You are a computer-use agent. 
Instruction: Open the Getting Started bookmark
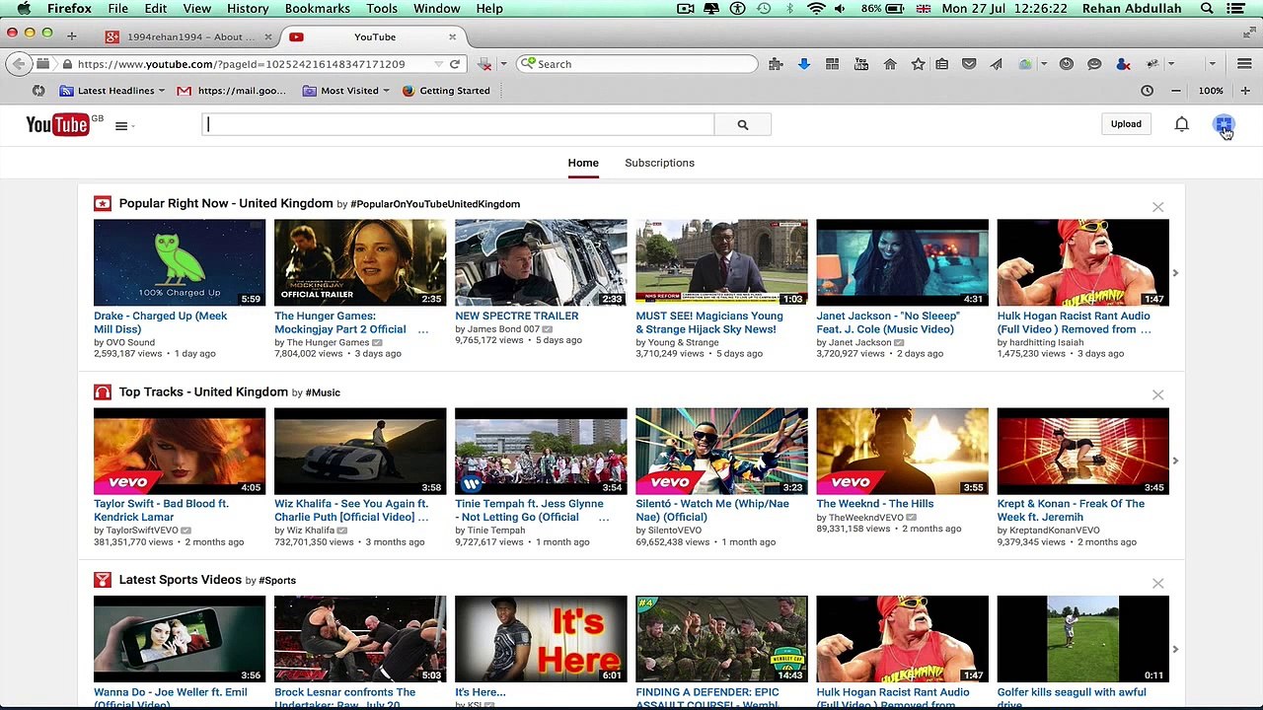[x=446, y=91]
